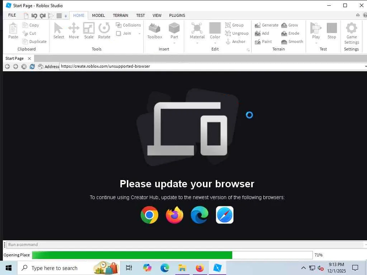Toggle the Anchor option

pyautogui.click(x=235, y=42)
